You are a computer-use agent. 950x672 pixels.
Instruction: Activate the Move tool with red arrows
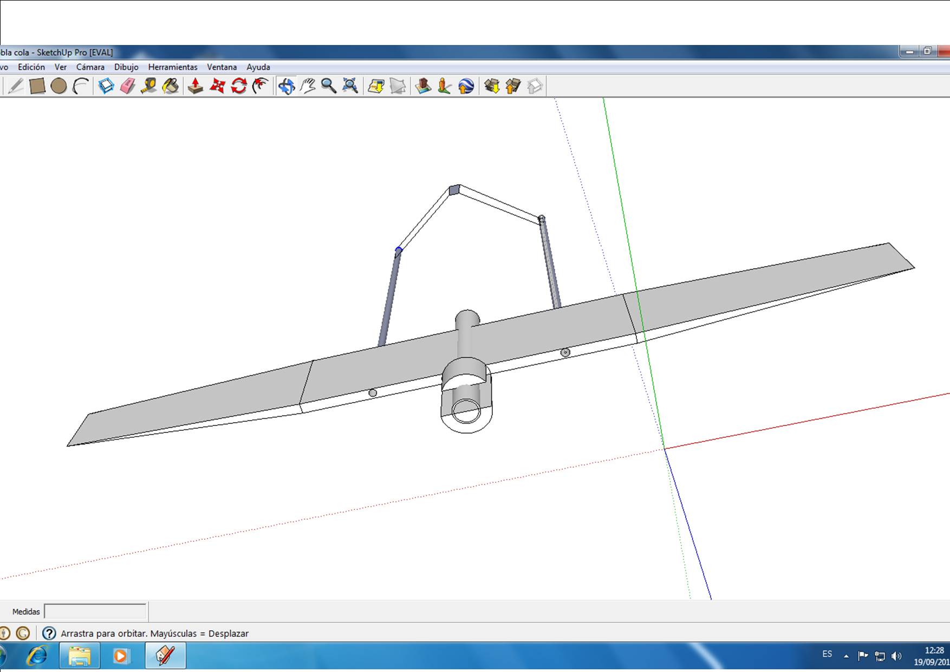coord(217,86)
